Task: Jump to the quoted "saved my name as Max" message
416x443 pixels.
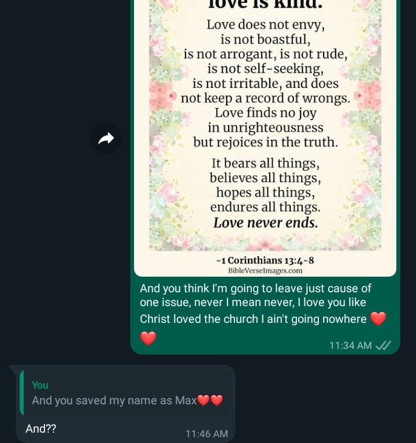Action: (127, 393)
